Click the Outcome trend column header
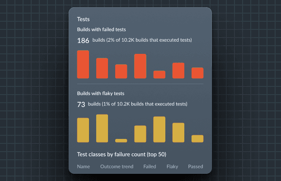Screen dimensions: 281x181 click(x=117, y=167)
